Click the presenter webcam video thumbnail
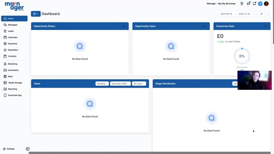The width and height of the screenshot is (274, 154). click(254, 80)
